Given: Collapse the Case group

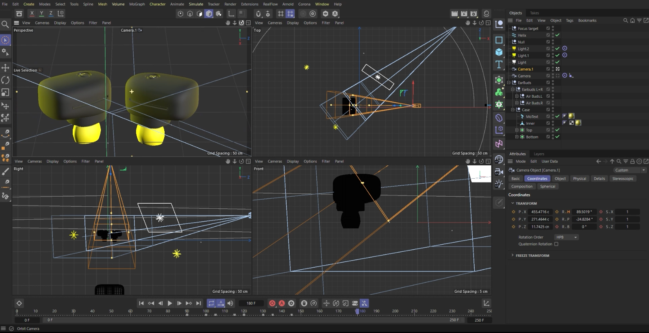Looking at the screenshot, I should (x=513, y=110).
